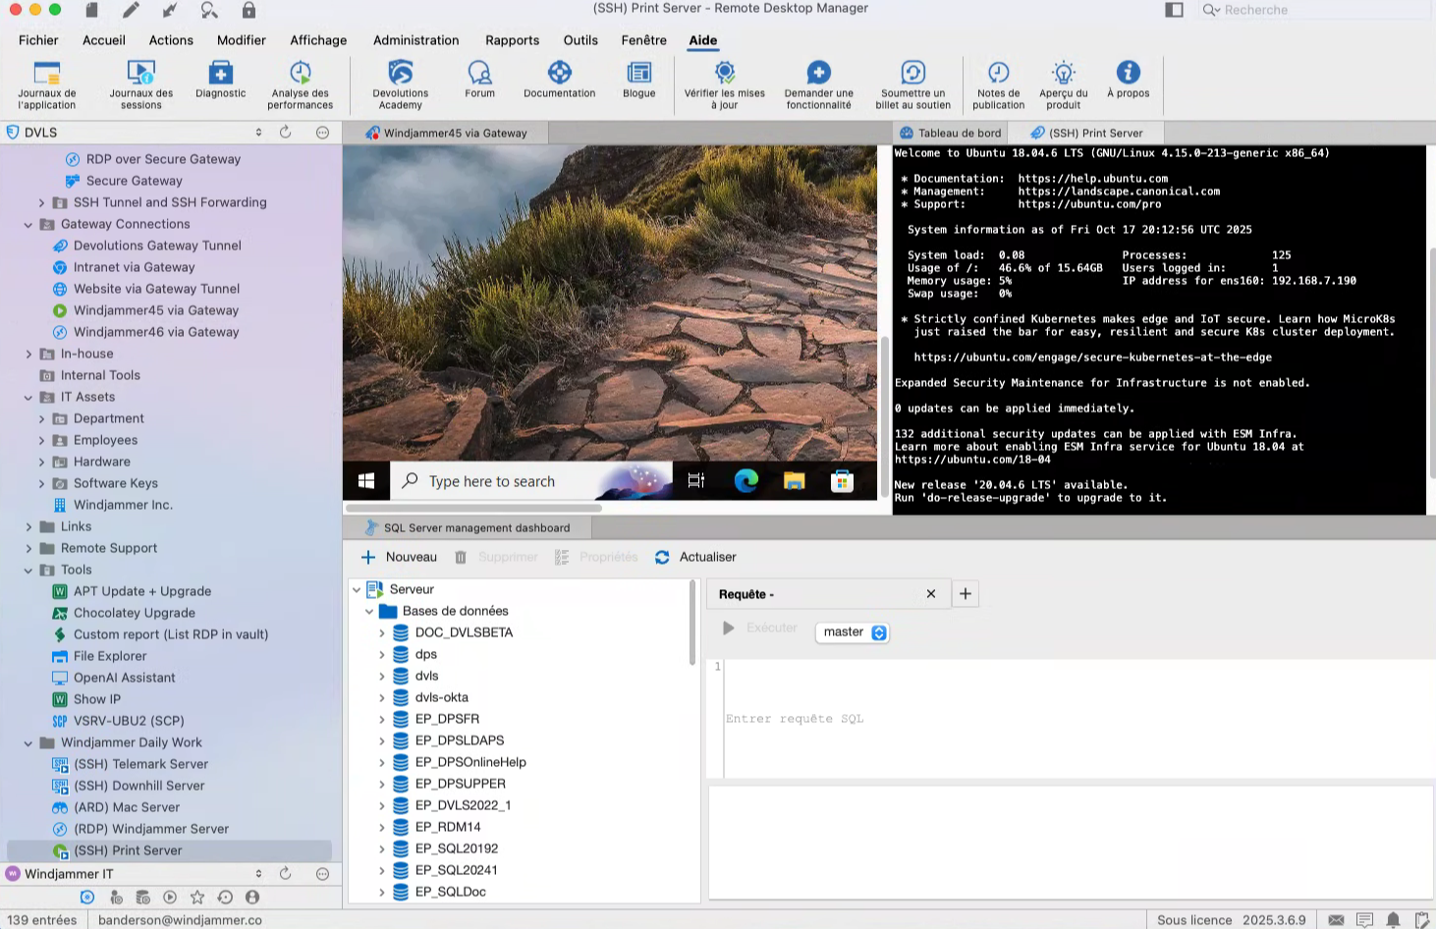Expand the dvls-okta database node
1436x929 pixels.
click(382, 698)
